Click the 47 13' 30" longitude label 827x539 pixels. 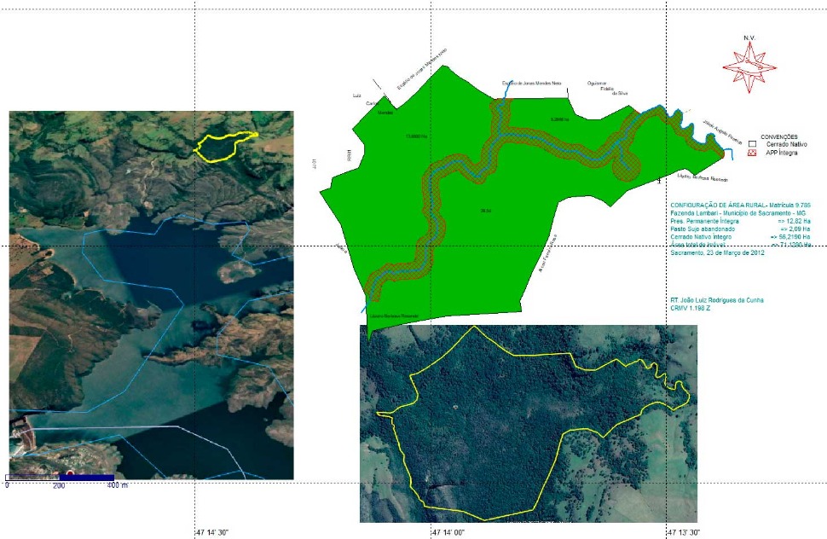click(684, 532)
